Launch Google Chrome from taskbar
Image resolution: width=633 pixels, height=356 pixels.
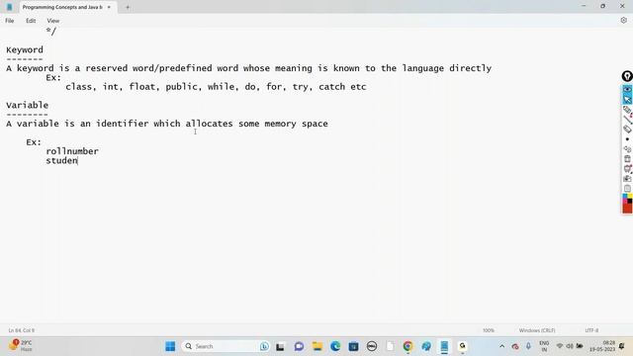407,346
